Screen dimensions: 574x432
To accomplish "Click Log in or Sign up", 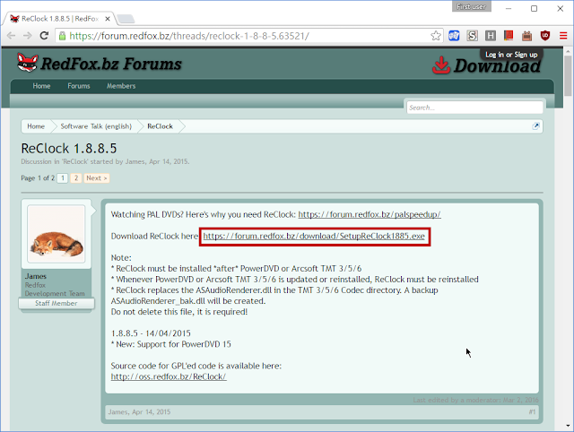I will click(511, 55).
